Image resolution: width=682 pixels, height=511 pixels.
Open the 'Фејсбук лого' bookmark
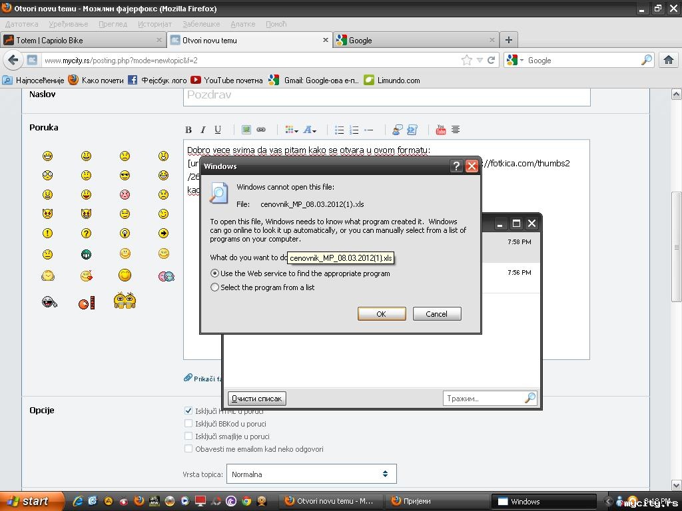click(157, 81)
